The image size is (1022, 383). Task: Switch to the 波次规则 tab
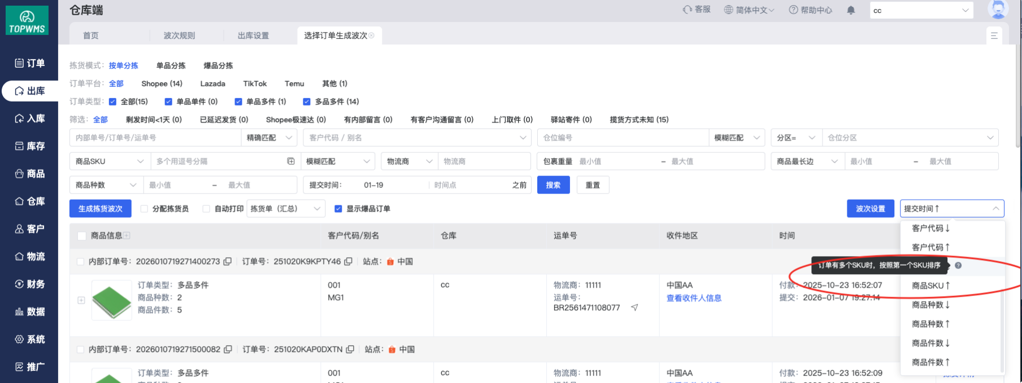click(x=180, y=36)
